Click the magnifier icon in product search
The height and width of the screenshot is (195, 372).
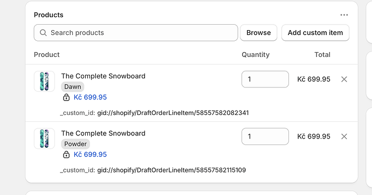point(43,33)
